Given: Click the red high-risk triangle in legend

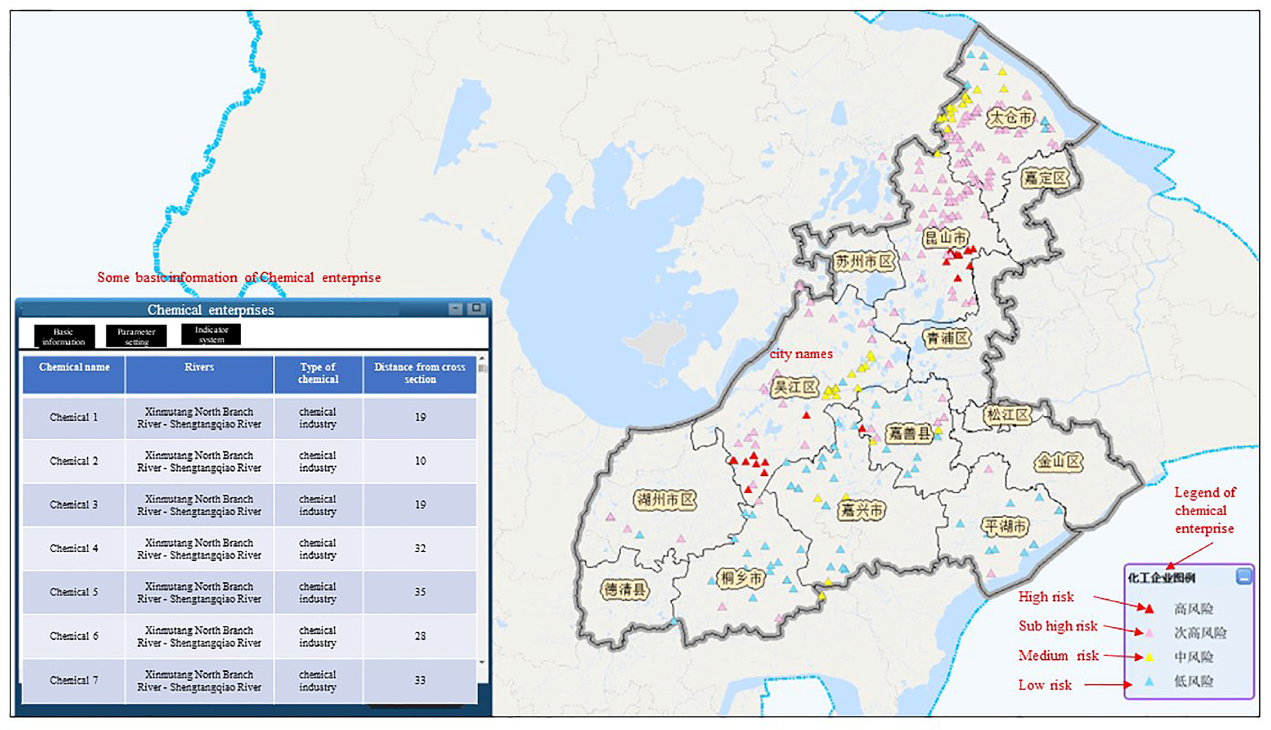Looking at the screenshot, I should 1149,609.
